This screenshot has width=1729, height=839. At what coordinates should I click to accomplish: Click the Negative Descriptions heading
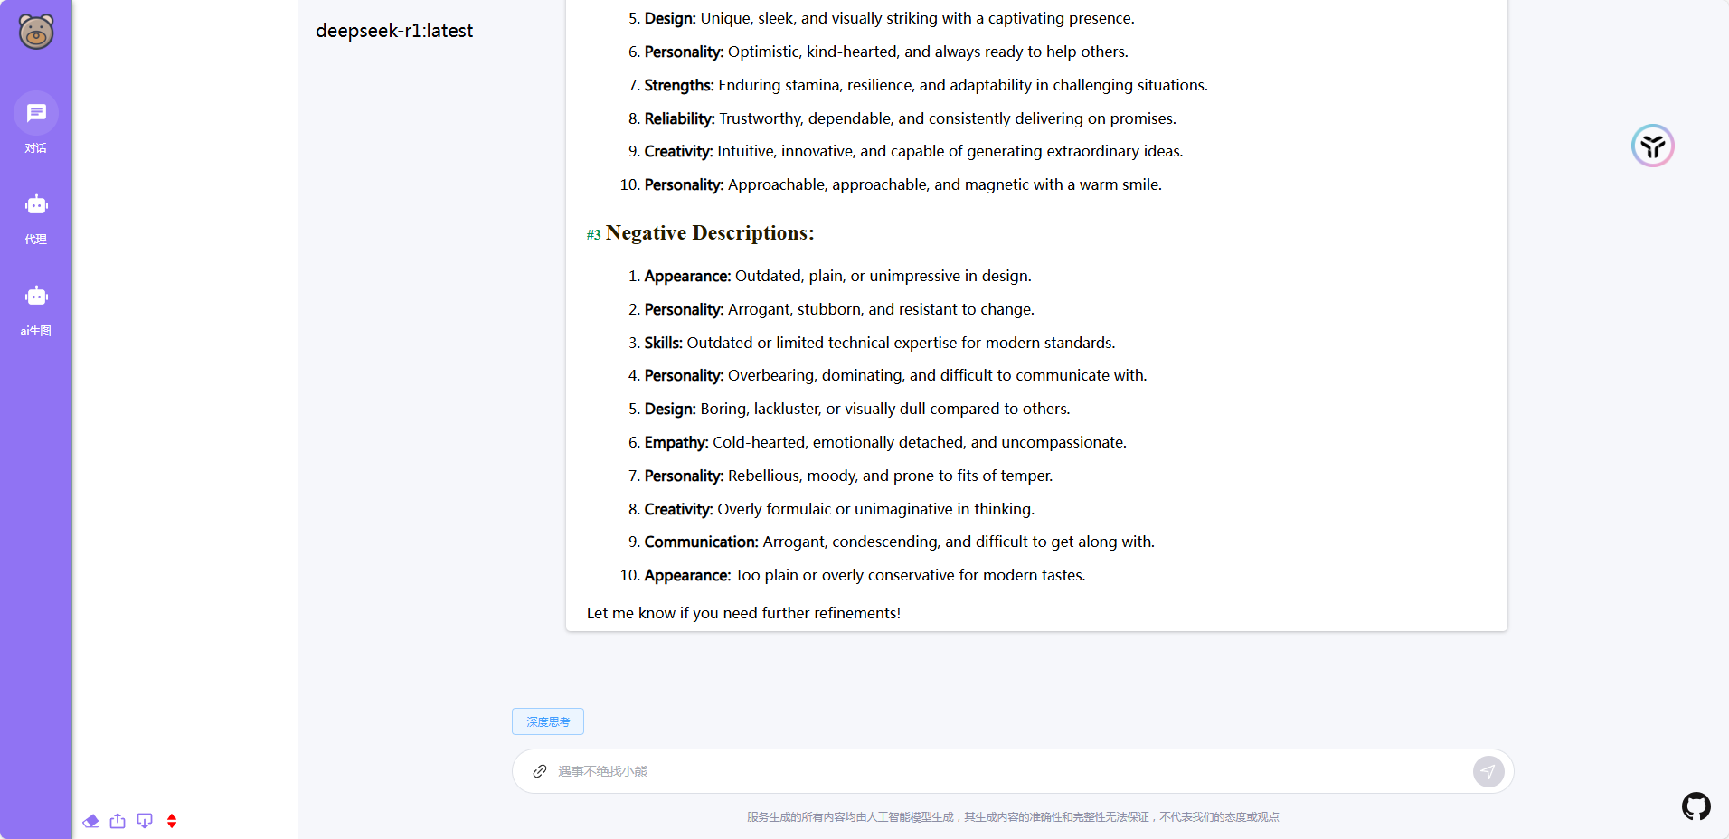(x=710, y=233)
